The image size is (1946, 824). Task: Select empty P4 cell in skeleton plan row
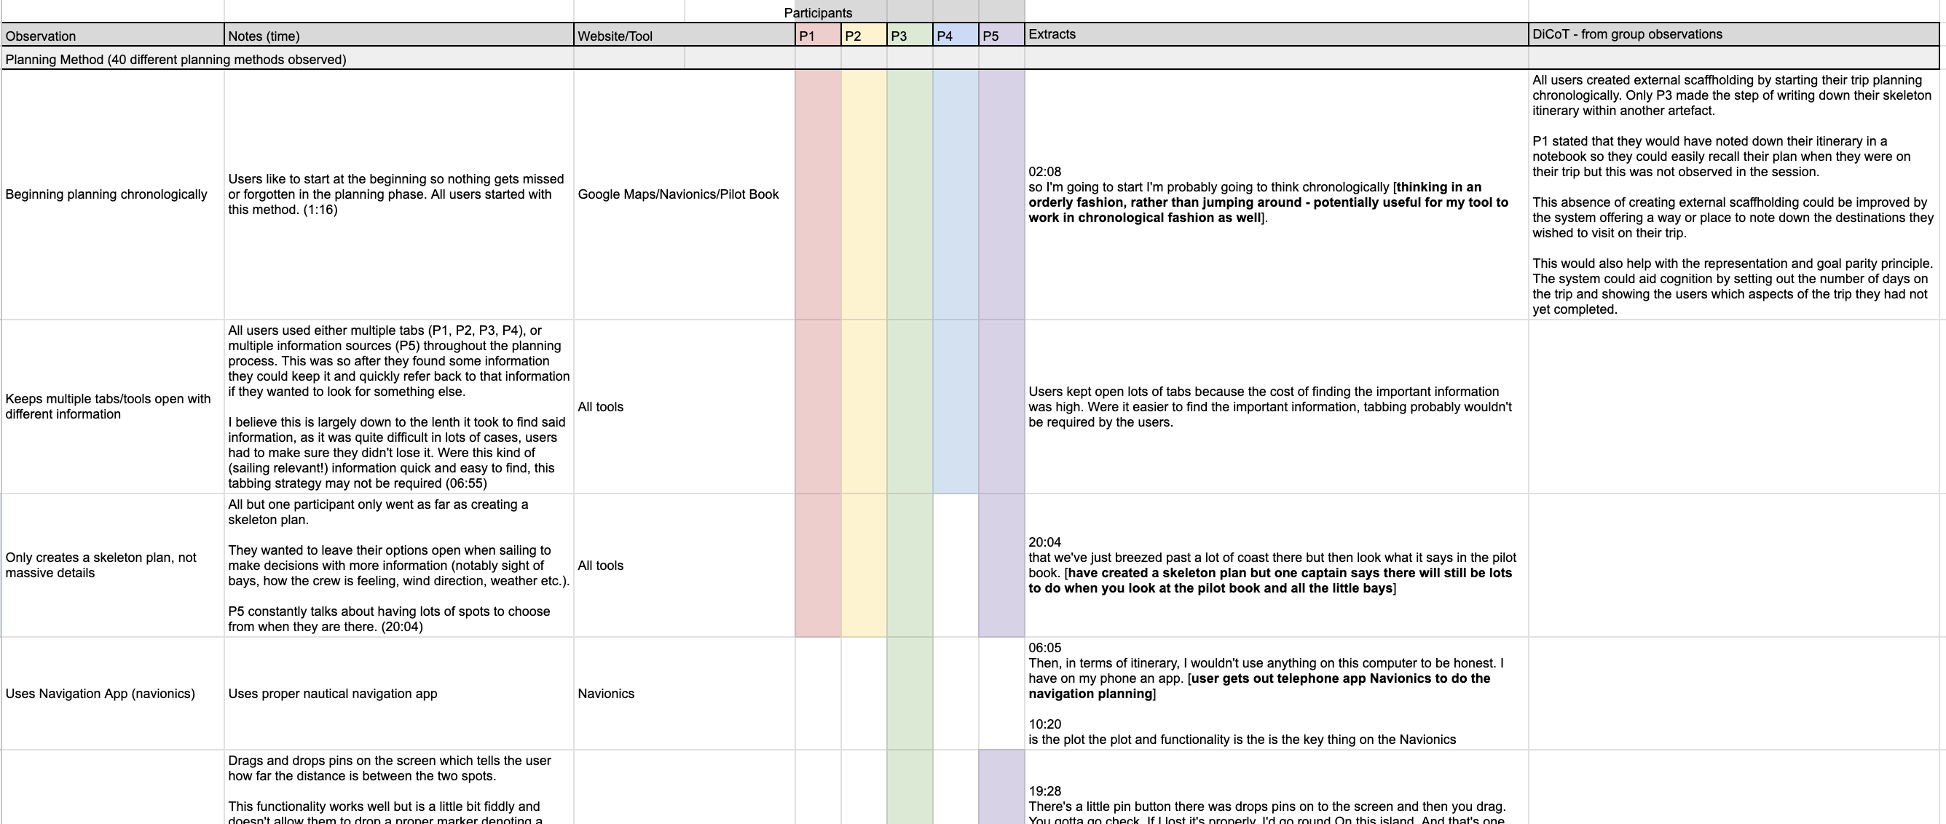click(x=956, y=566)
